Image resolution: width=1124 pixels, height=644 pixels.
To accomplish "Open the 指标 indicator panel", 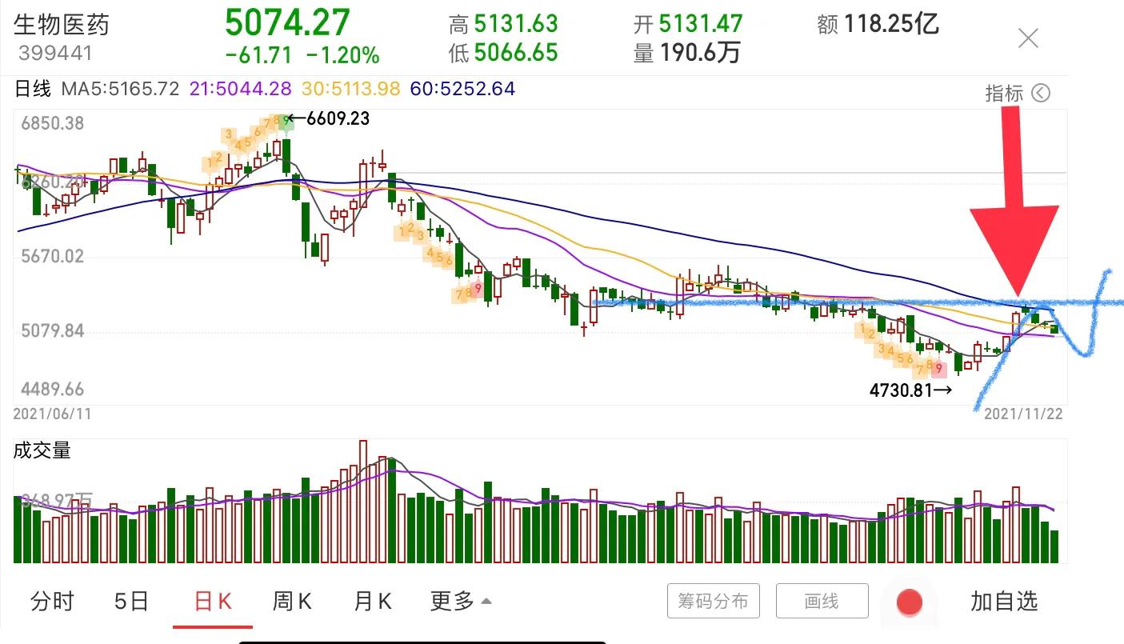I will pos(1017,94).
